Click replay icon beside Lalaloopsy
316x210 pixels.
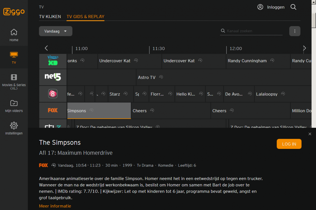pyautogui.click(x=283, y=94)
